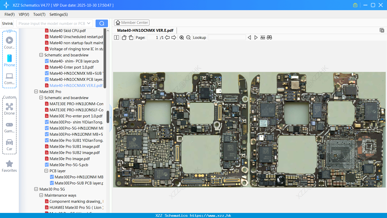
Task: Open the Member Center button
Action: pos(132,23)
